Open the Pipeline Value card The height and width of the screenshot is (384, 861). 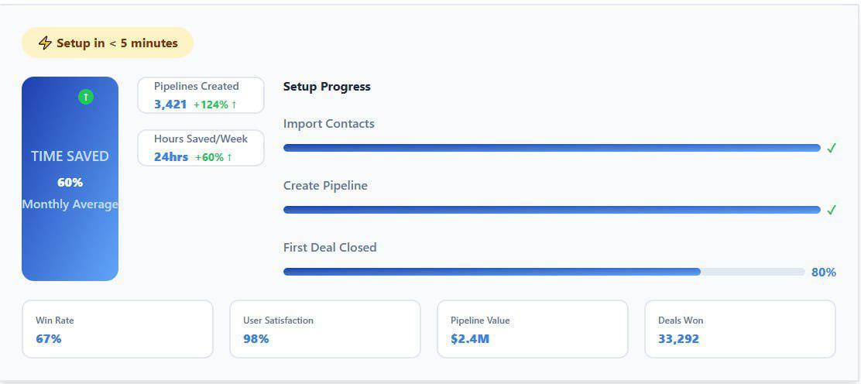532,329
